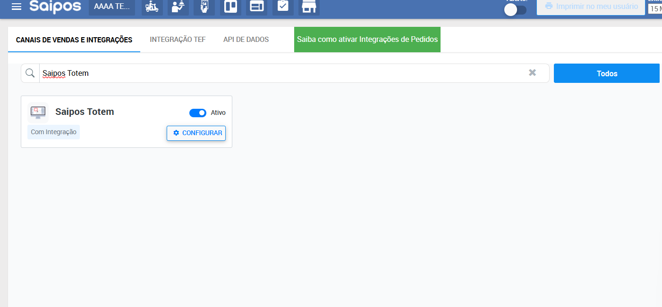Toggle the Saipos Totem Ativo switch
The width and height of the screenshot is (662, 307).
(198, 113)
